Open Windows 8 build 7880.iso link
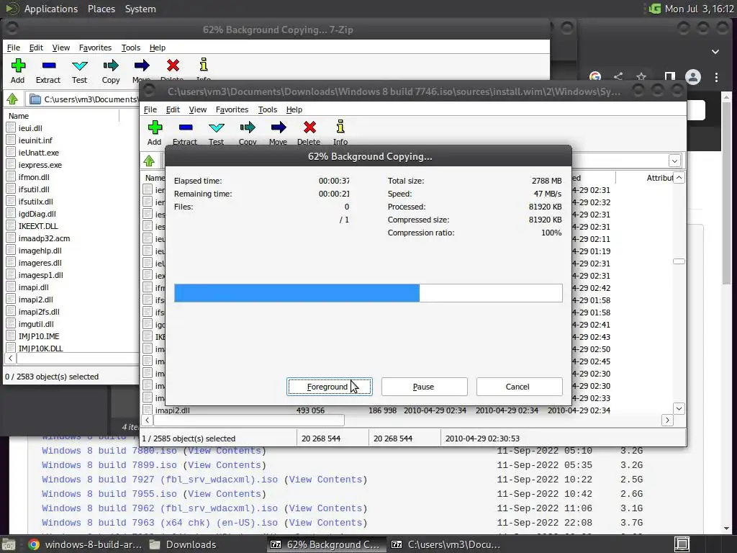Screen dimensions: 737x553 [x=109, y=451]
